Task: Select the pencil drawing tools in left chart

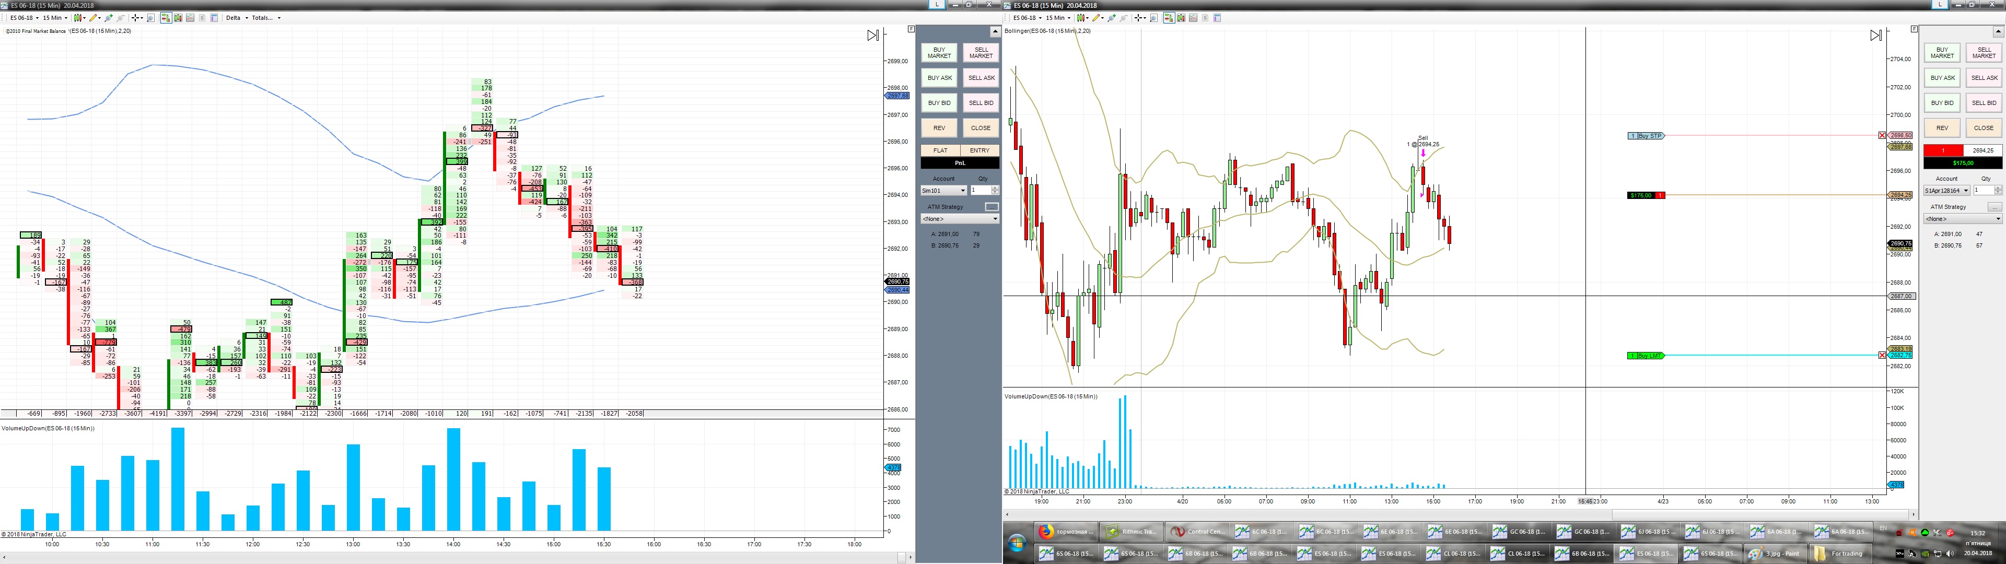Action: (94, 18)
